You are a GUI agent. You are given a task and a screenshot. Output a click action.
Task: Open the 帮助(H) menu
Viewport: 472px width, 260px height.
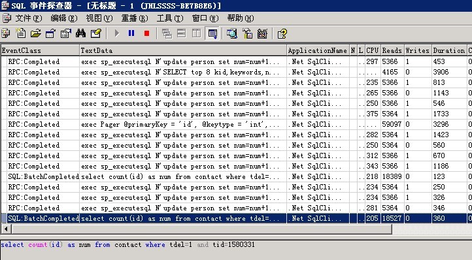(241, 18)
